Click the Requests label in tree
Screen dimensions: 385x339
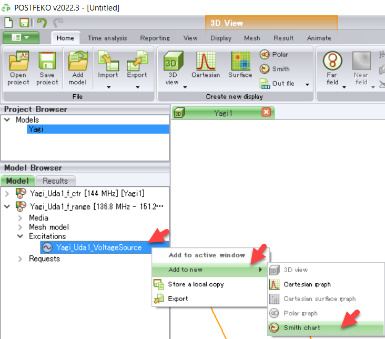tap(44, 258)
